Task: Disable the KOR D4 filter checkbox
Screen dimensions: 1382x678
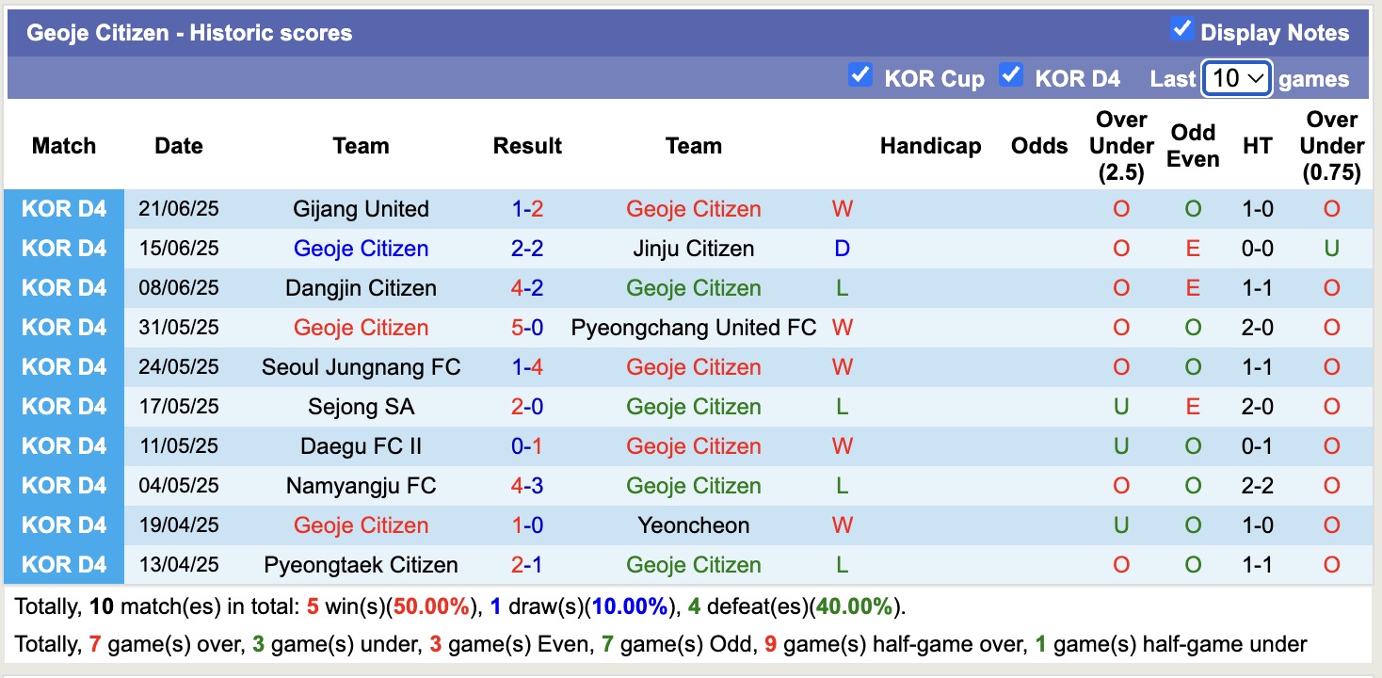Action: (1011, 74)
